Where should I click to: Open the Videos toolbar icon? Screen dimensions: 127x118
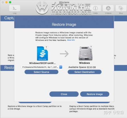pyautogui.click(x=108, y=8)
